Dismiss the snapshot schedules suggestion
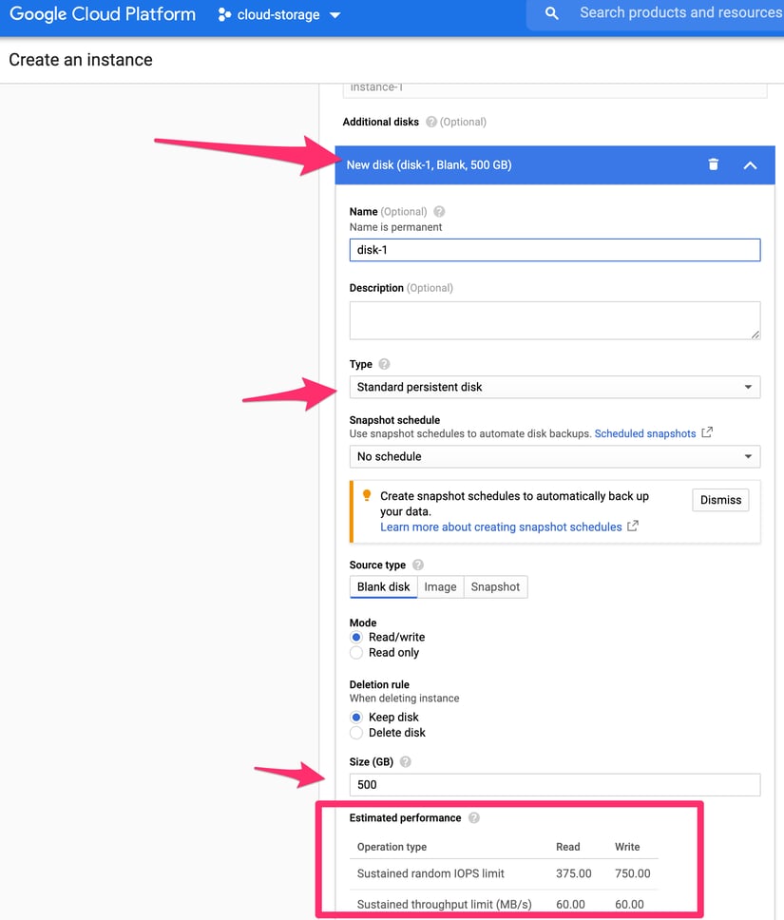Viewport: 784px width, 920px height. 719,499
